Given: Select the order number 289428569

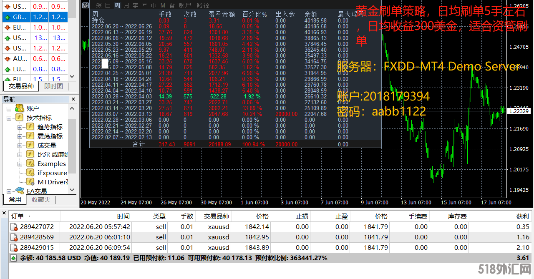Looking at the screenshot, I should [x=37, y=237].
